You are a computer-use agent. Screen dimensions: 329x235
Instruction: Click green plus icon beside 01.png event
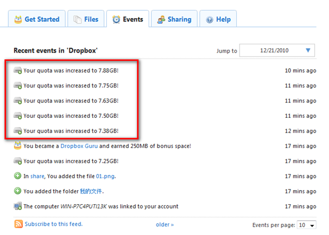[18, 176]
